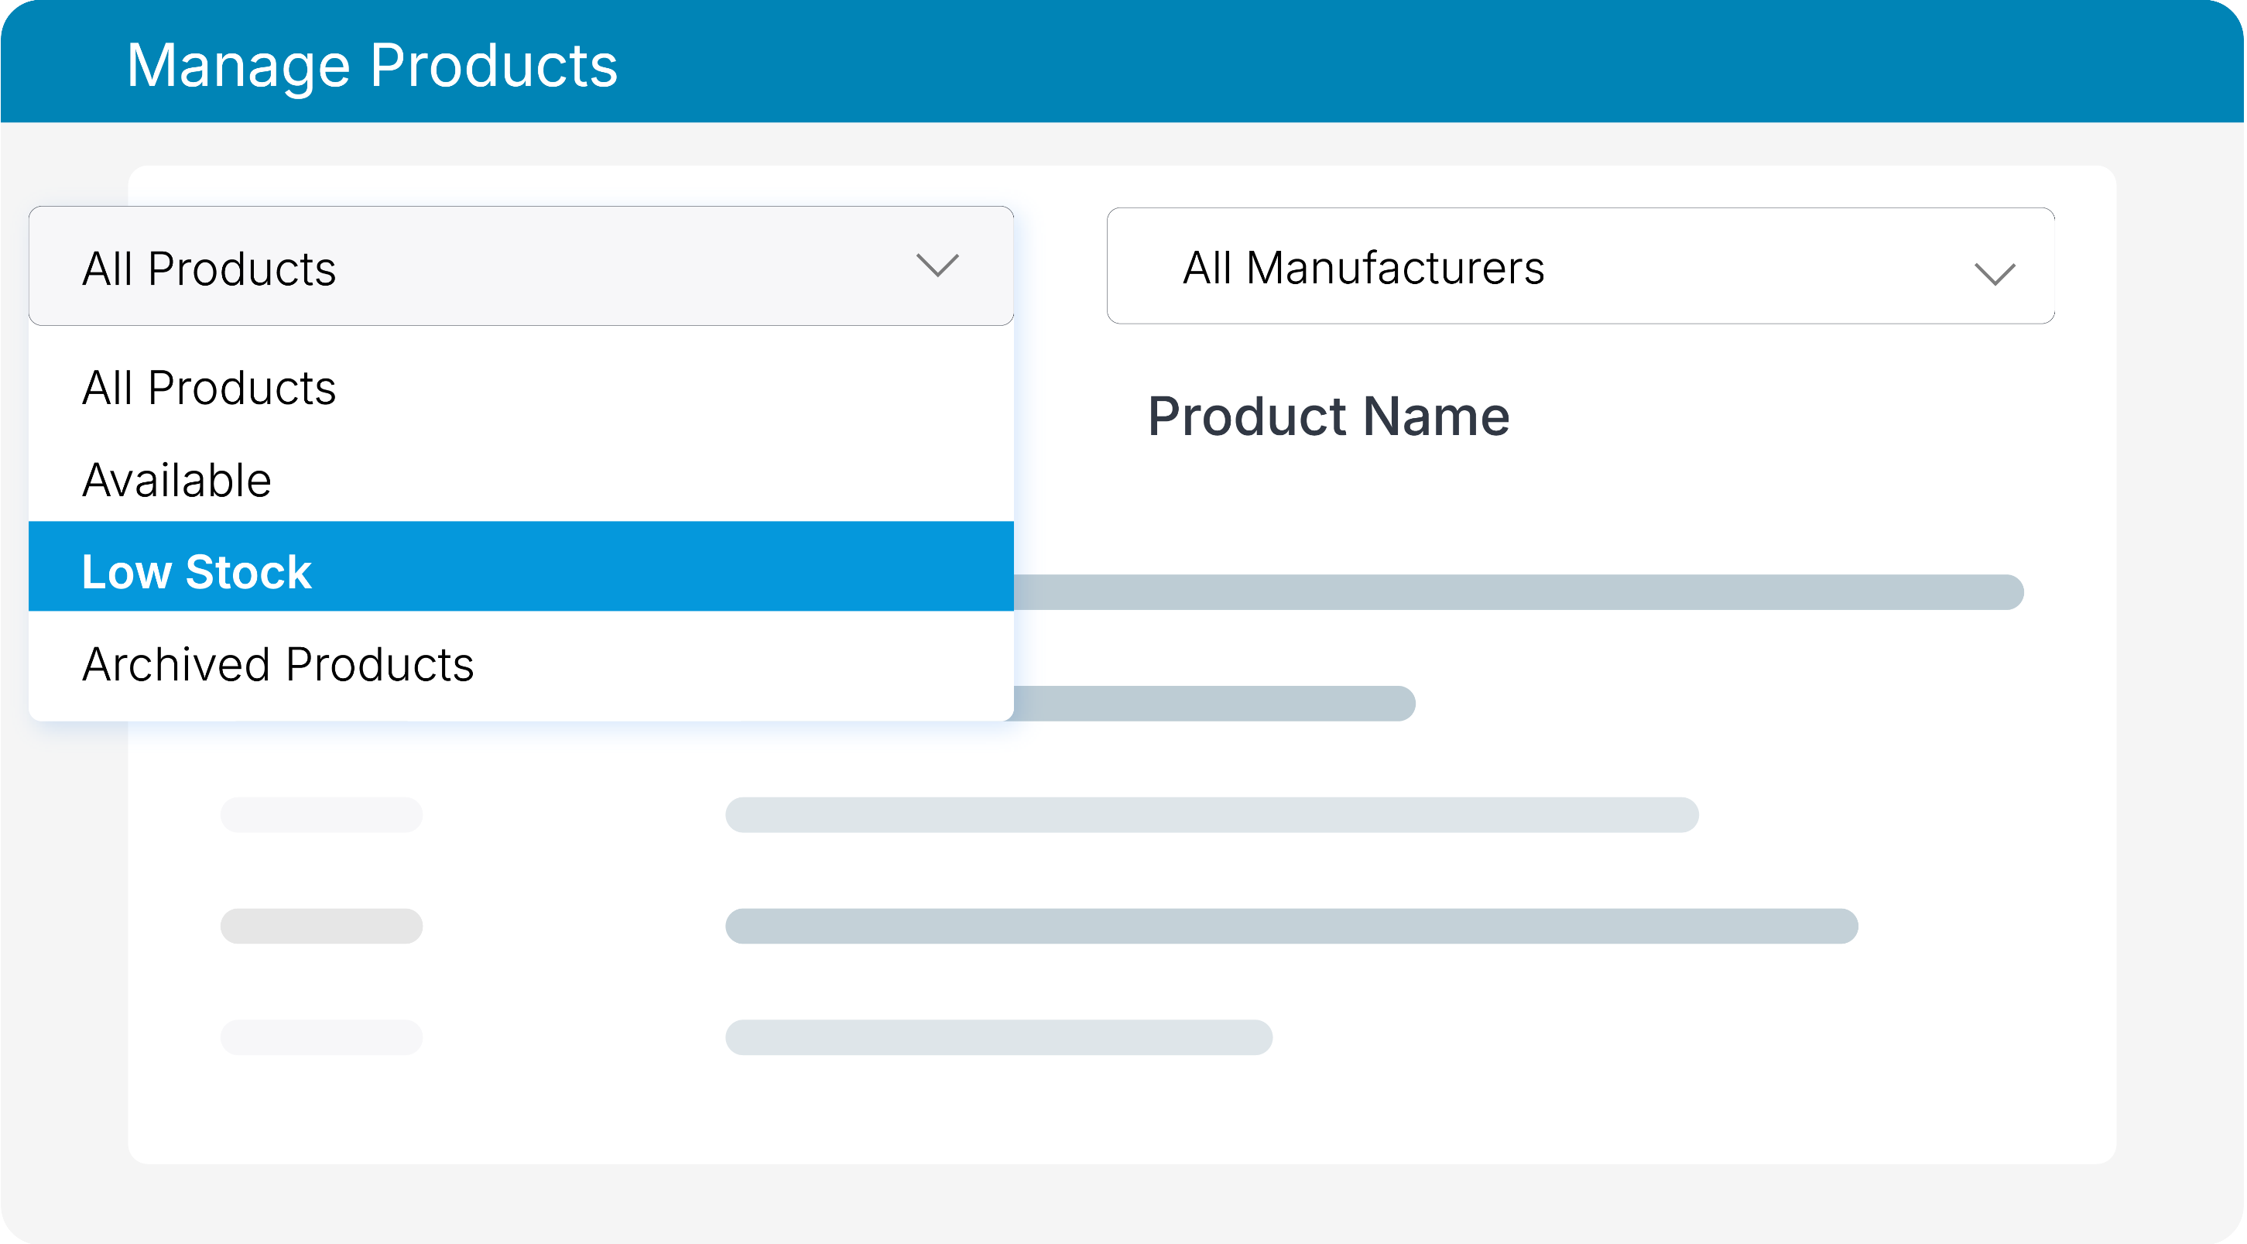The width and height of the screenshot is (2247, 1244).
Task: Click the chevron arrow in All Manufacturers
Action: [1994, 274]
